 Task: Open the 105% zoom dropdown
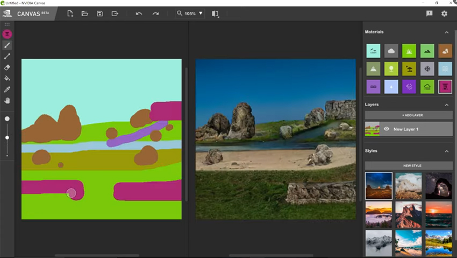(x=190, y=13)
